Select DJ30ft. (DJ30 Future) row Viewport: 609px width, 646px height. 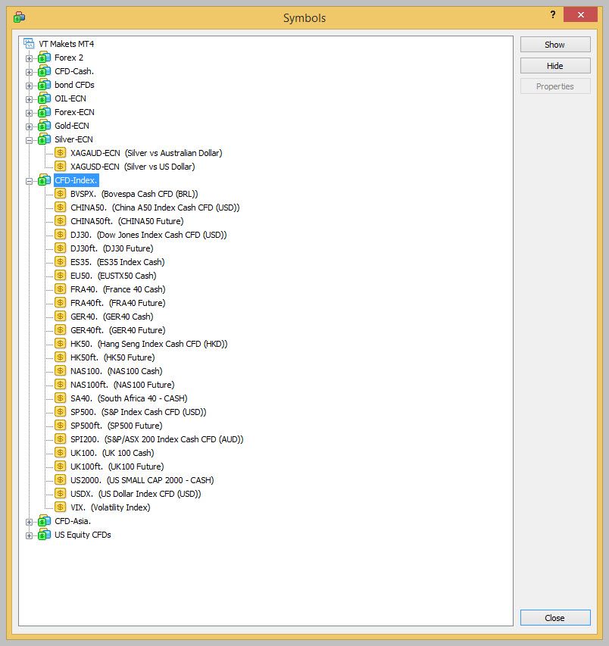[x=111, y=248]
